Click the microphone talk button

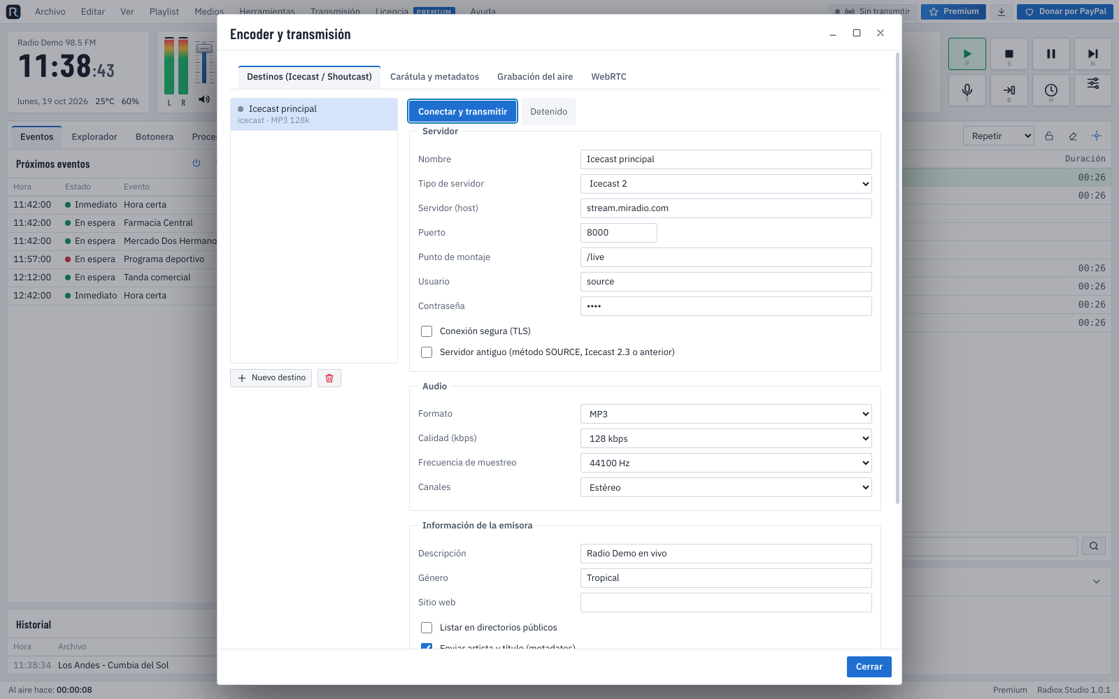point(967,90)
